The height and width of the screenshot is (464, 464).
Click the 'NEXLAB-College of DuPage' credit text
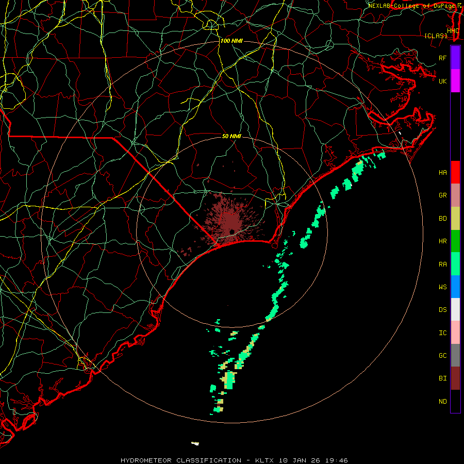coord(412,6)
